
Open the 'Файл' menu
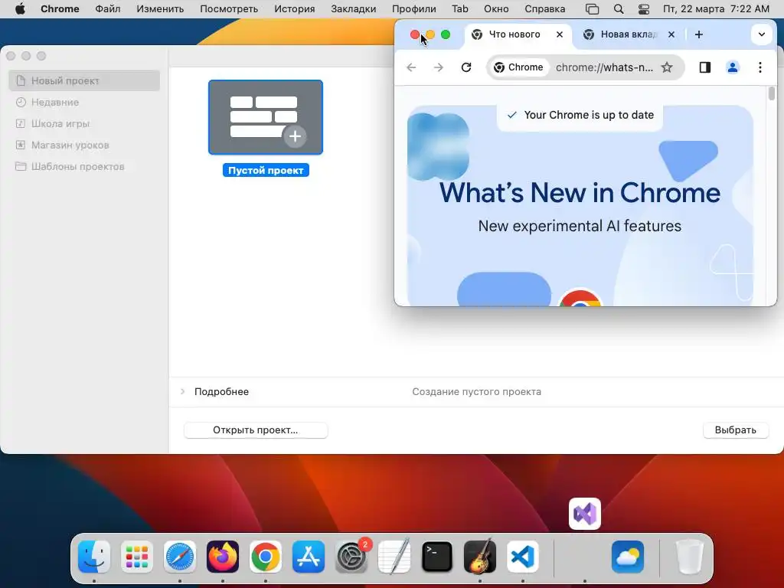pyautogui.click(x=107, y=9)
